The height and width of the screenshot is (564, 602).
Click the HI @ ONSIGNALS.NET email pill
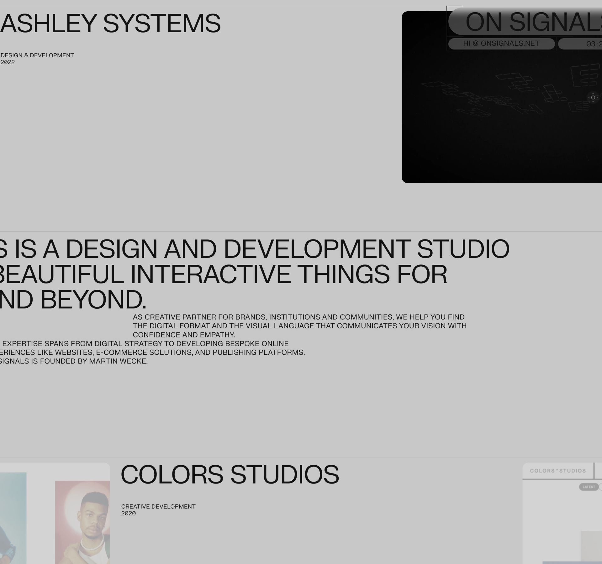tap(501, 44)
